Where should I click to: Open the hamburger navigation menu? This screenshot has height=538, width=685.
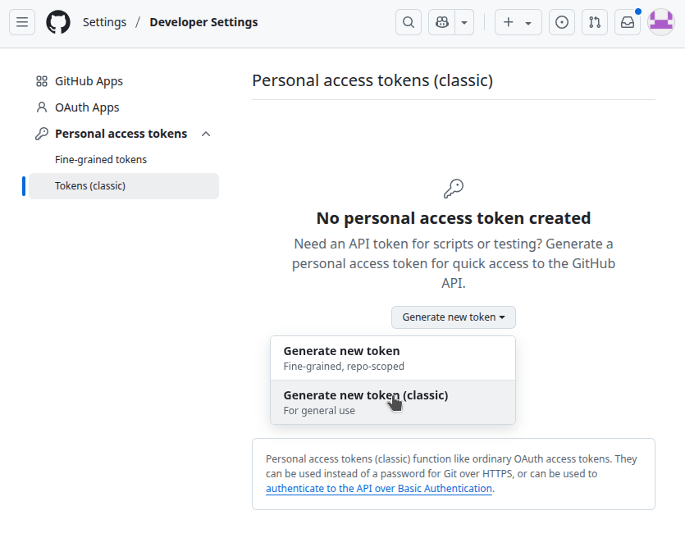pyautogui.click(x=22, y=22)
